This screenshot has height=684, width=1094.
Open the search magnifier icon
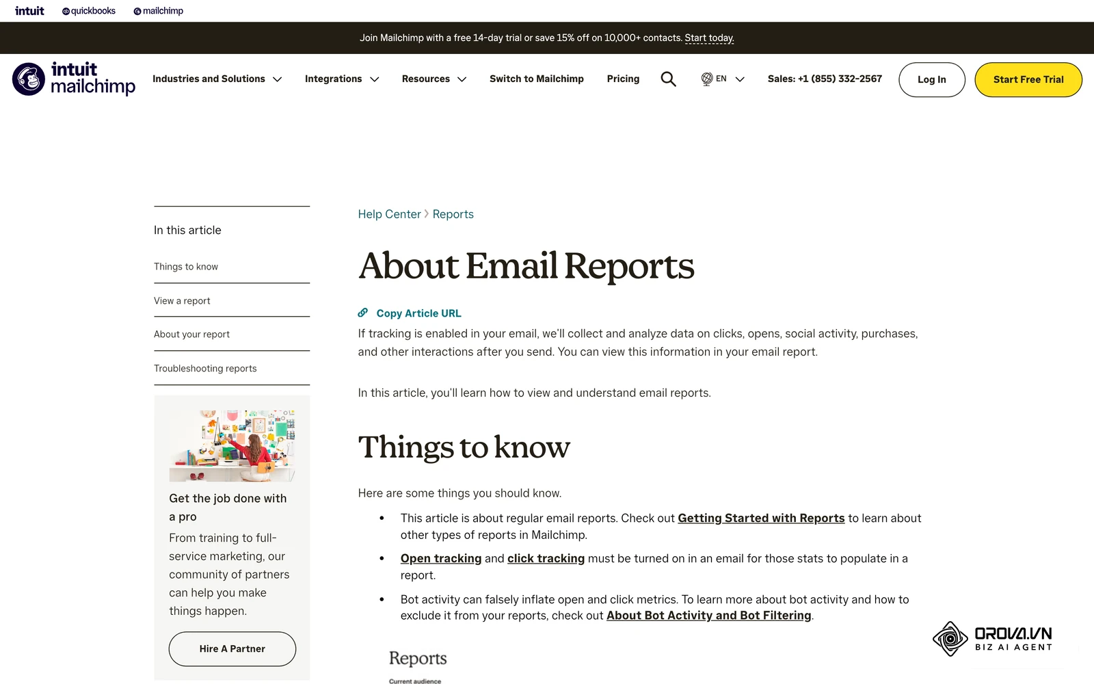coord(668,79)
